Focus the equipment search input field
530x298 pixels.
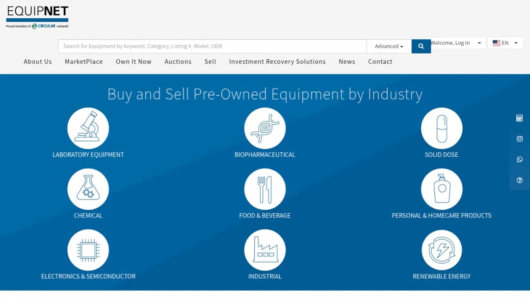212,46
